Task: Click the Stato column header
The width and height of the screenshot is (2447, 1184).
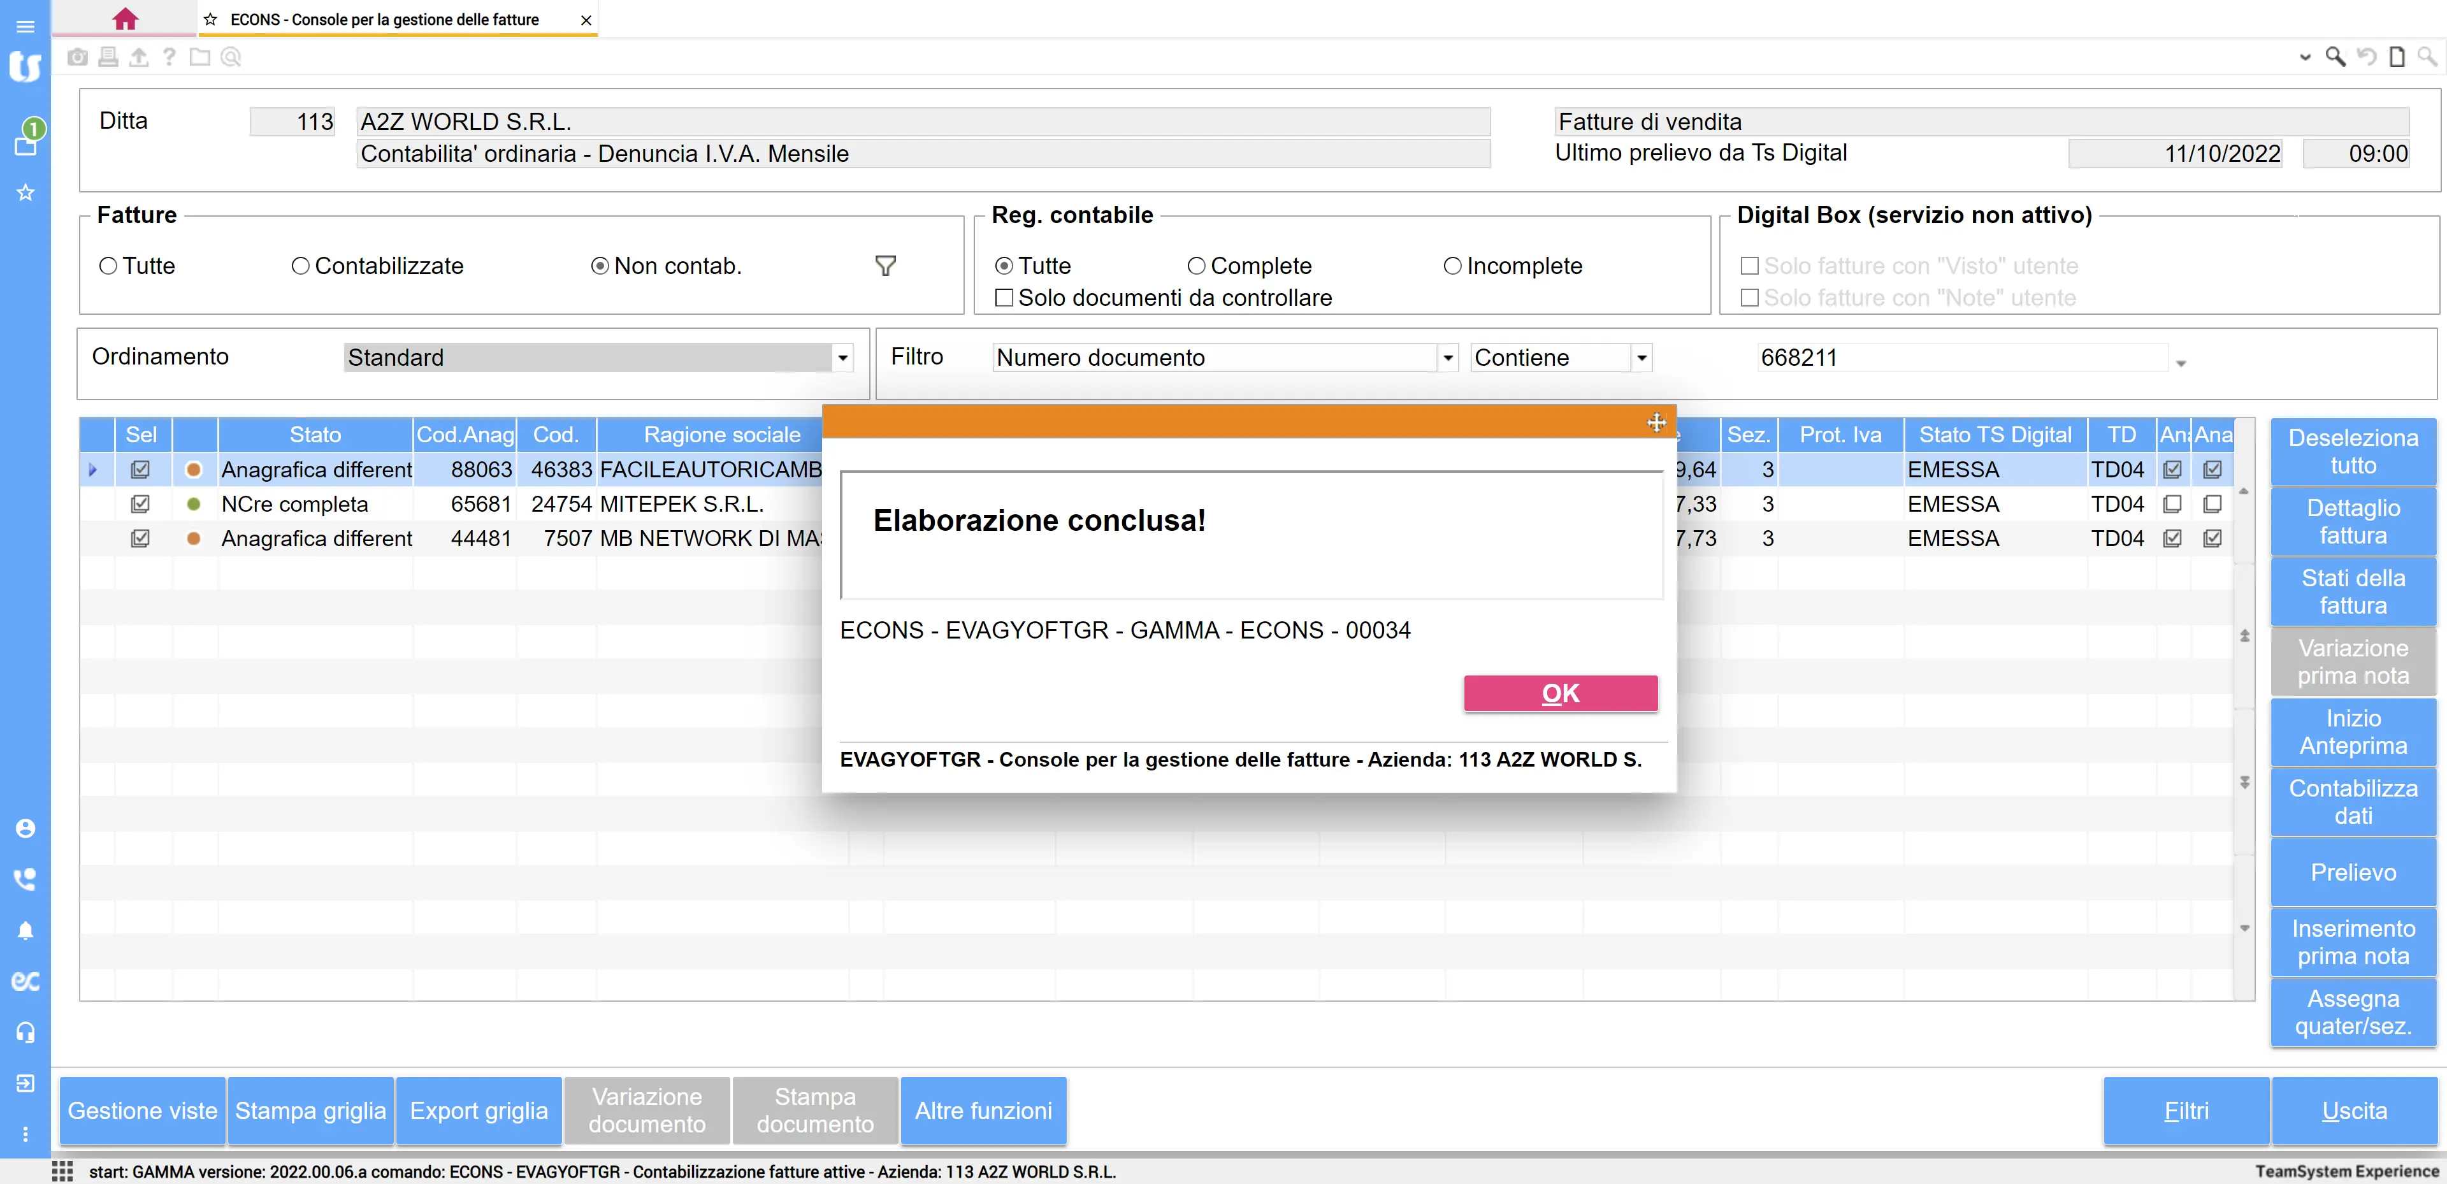Action: point(314,435)
